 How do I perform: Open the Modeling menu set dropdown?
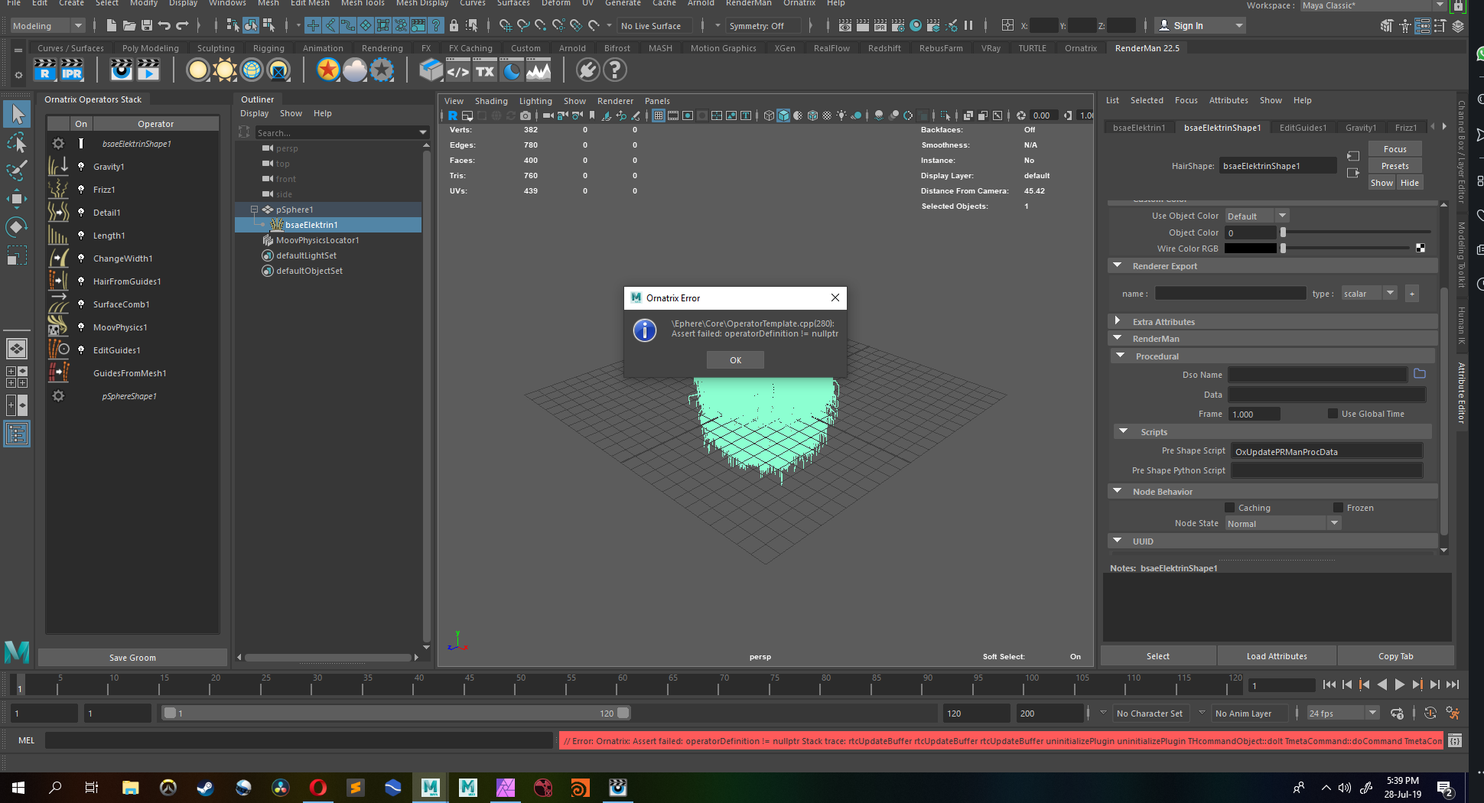pos(47,26)
